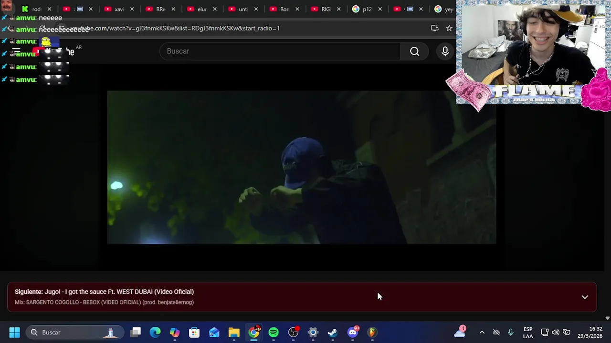Click the 'Siguiente: Jugo! - I got the sauce' title
The height and width of the screenshot is (343, 611).
(x=104, y=292)
